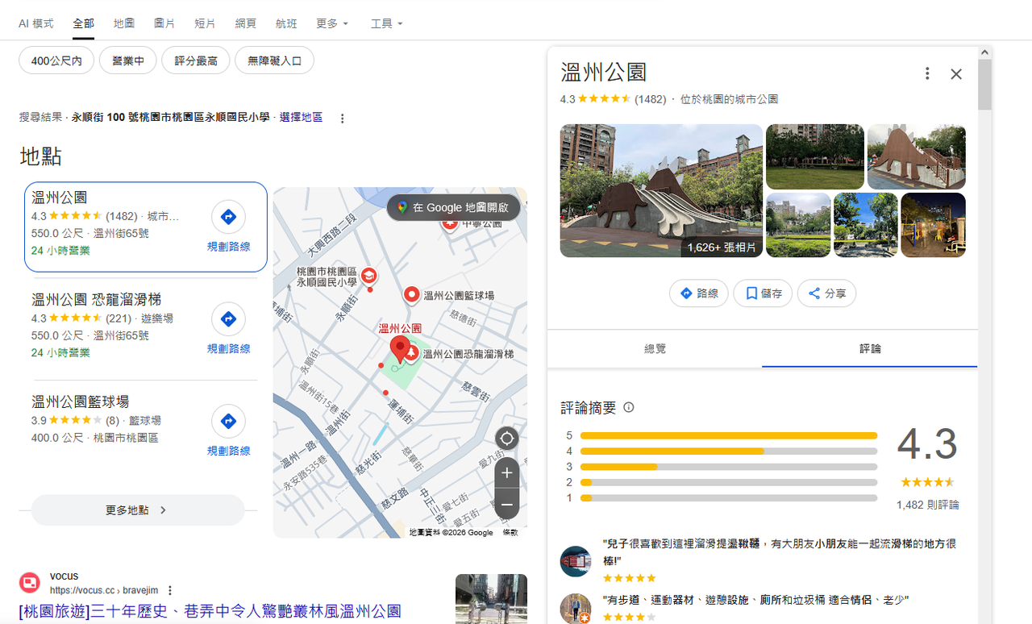Click the vocus site favicon

pos(30,583)
